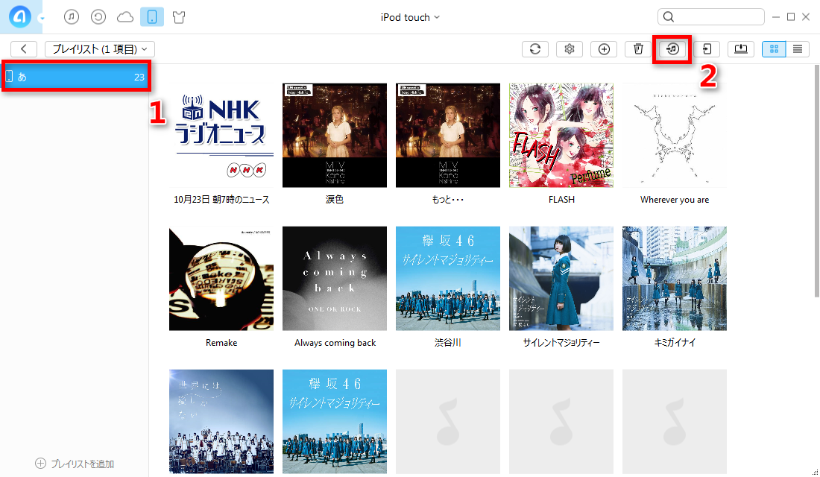The height and width of the screenshot is (477, 820).
Task: Click the 渋谷川 song title
Action: click(x=448, y=343)
